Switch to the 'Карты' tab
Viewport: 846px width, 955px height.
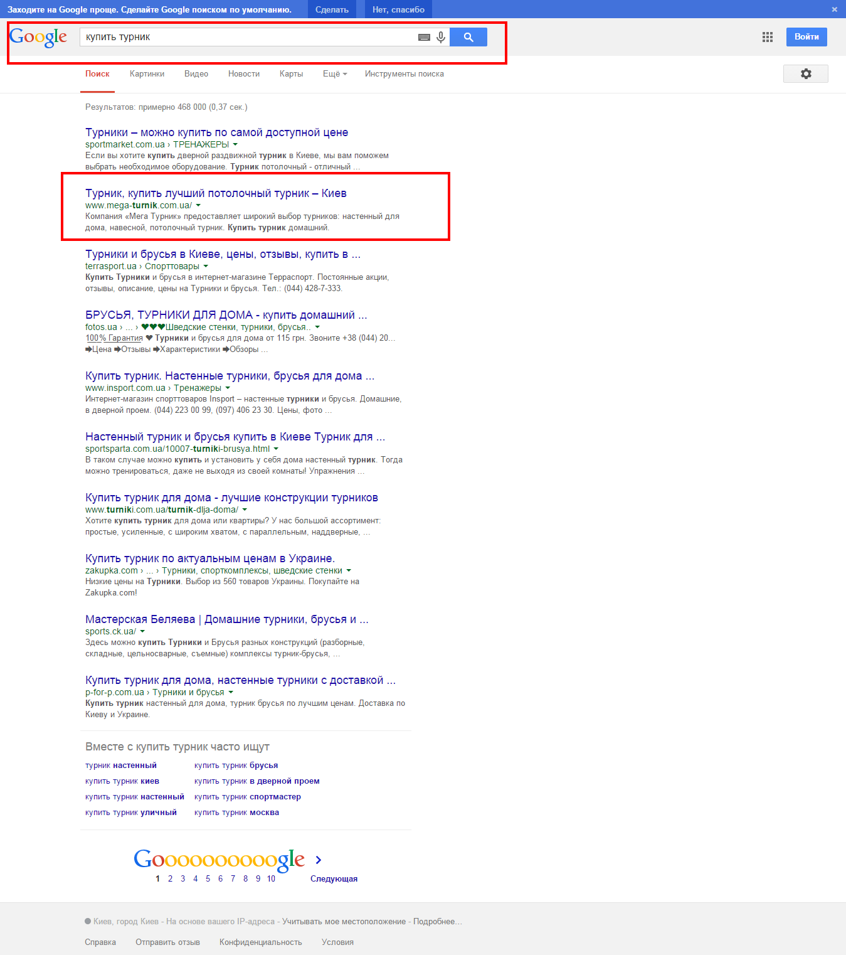291,74
